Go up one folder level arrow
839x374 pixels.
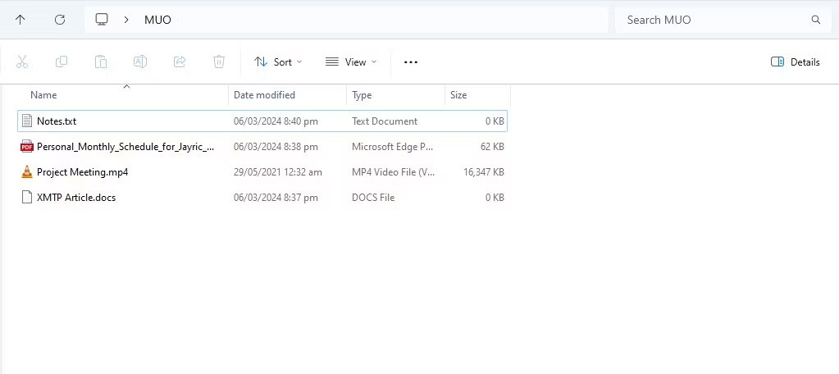pos(21,20)
